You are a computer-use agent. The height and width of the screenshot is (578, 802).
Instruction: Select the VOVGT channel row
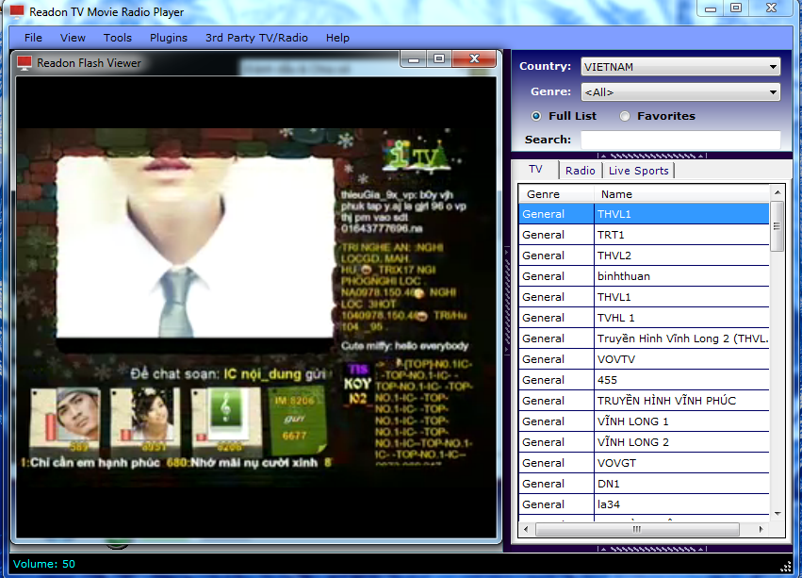coord(644,463)
